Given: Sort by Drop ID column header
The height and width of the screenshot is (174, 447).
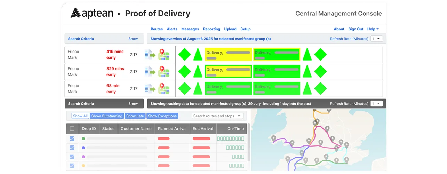Looking at the screenshot, I should point(89,129).
